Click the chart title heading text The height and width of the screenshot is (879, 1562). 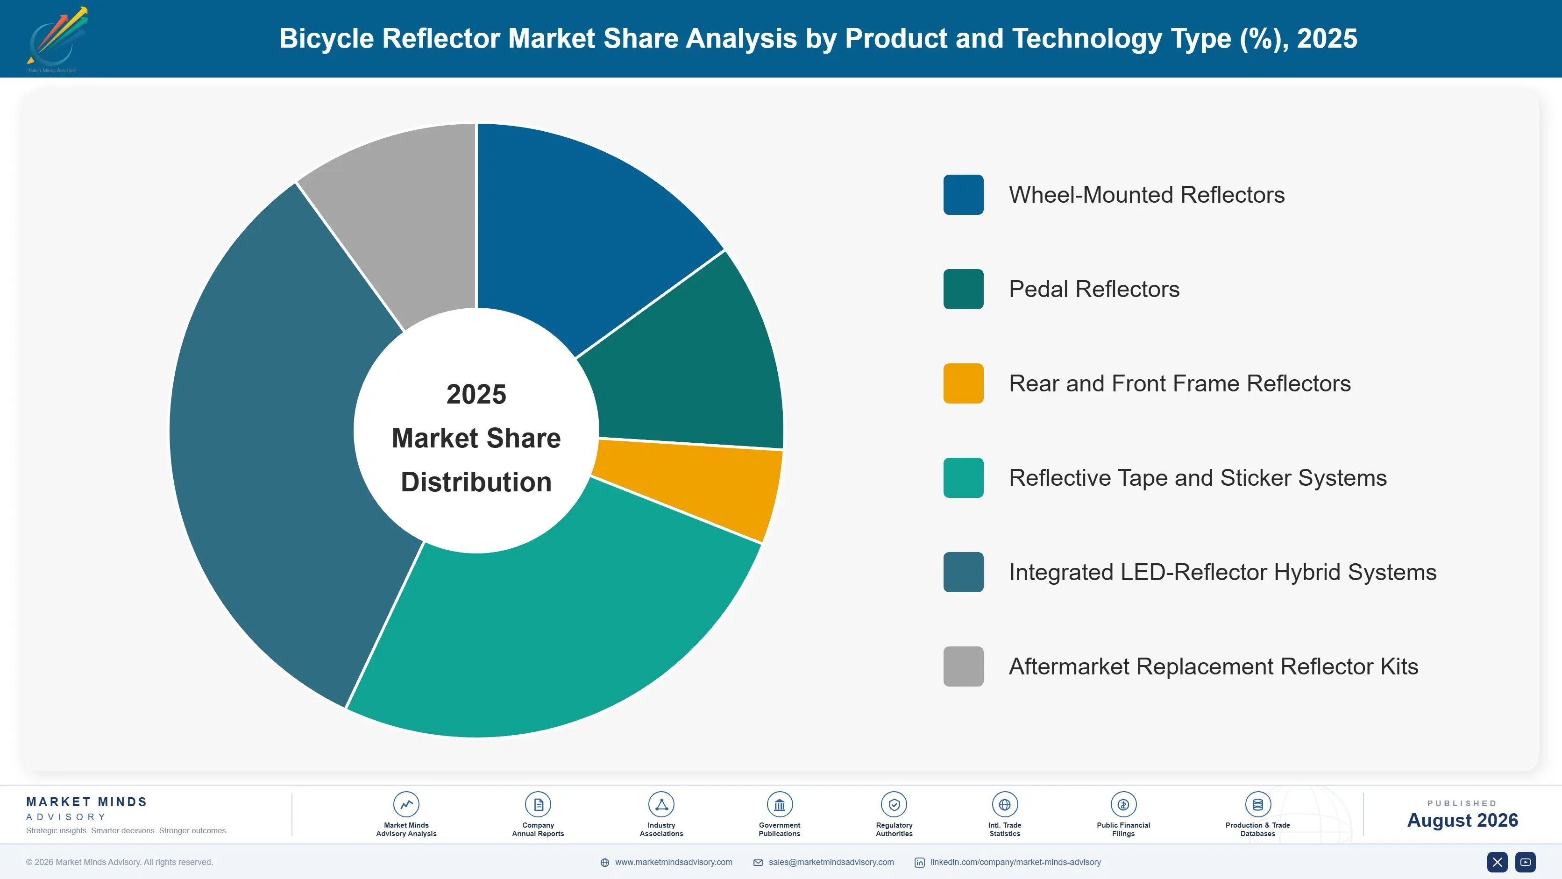pos(818,38)
